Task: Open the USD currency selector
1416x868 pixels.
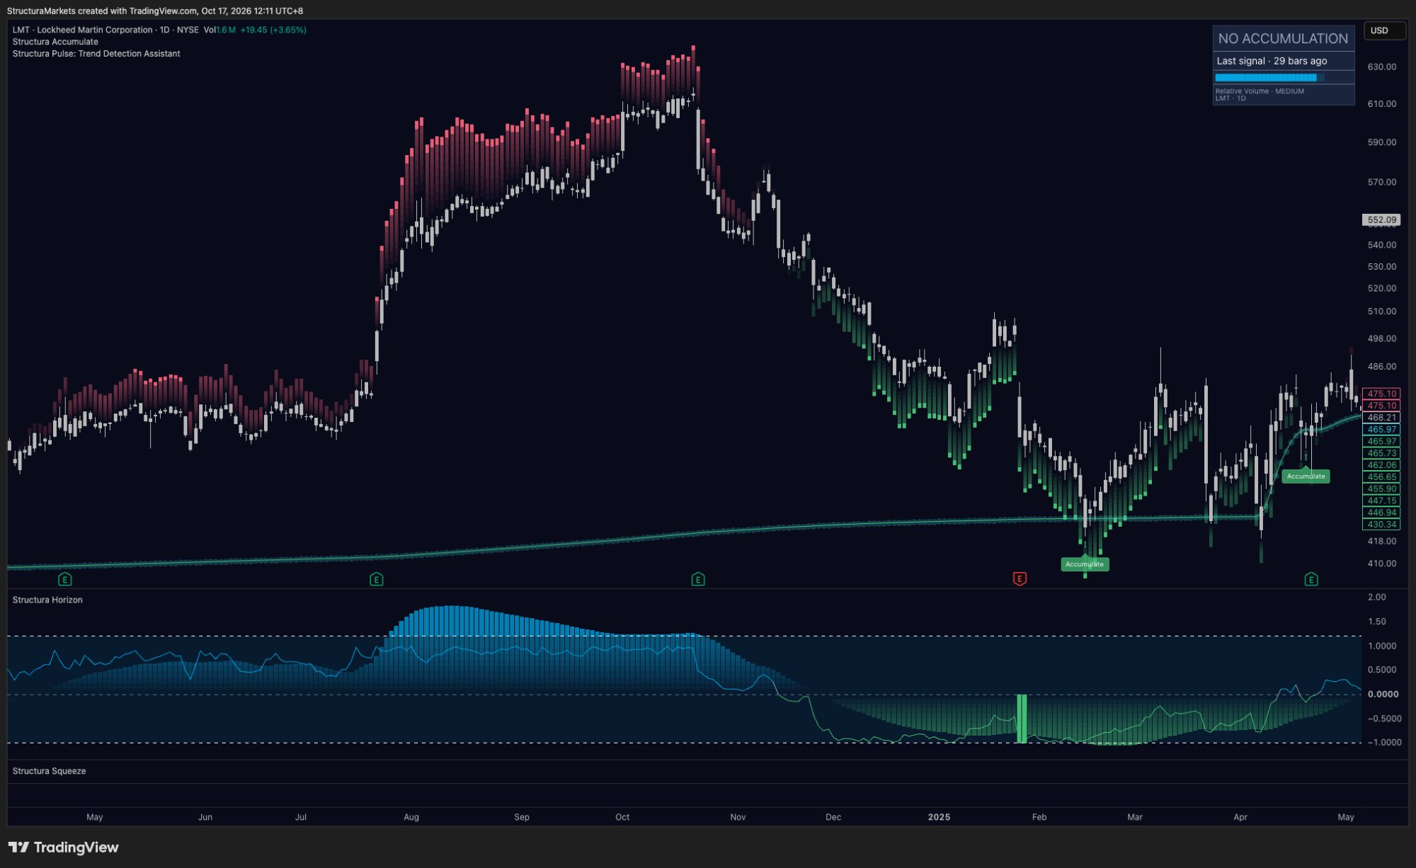Action: (1383, 30)
